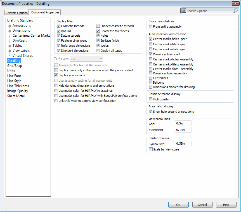Screen dimensions: 241x212
Task: Toggle DimXpert dimensions checkbox
Action: pos(58,51)
